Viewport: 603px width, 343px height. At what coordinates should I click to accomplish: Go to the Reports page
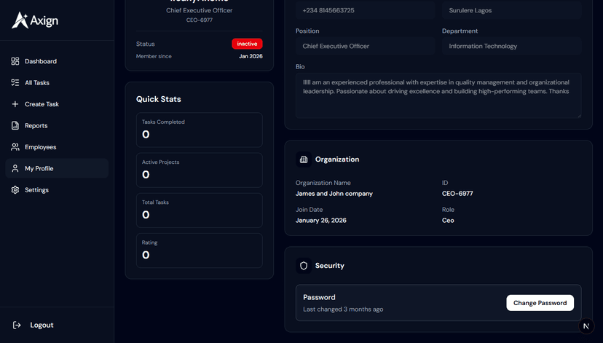36,126
